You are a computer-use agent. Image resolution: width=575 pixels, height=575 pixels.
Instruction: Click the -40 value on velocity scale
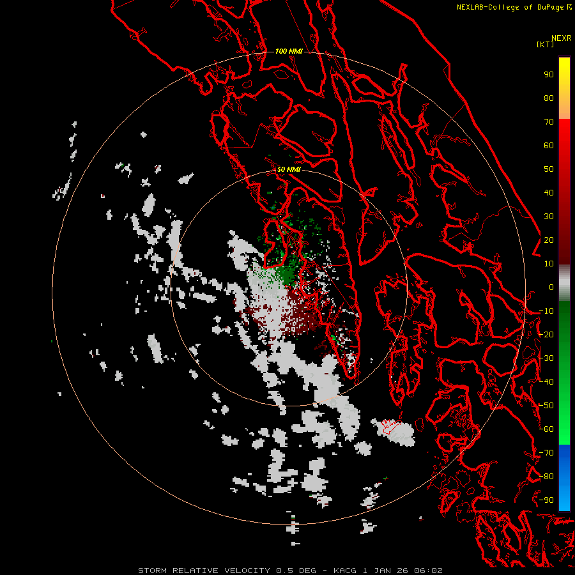click(x=546, y=382)
